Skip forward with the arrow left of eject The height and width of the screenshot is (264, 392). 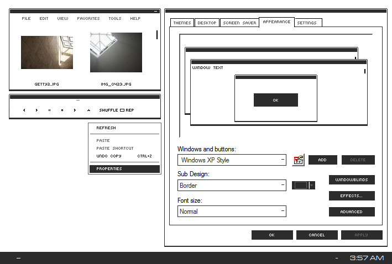click(x=75, y=110)
